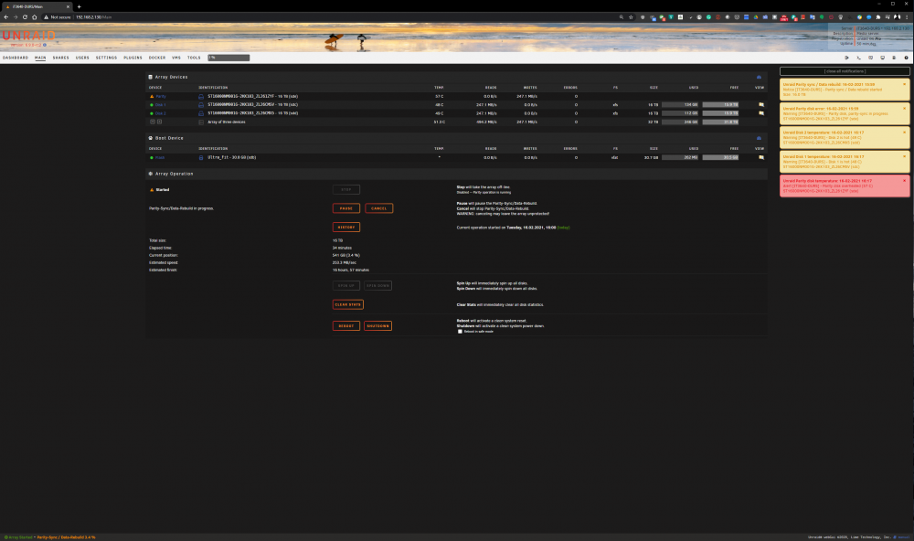Click the Shutdown button
Screen dimensions: 914x541
pyautogui.click(x=377, y=326)
